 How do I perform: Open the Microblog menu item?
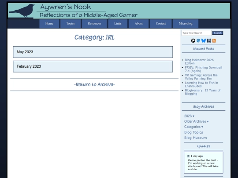[186, 24]
